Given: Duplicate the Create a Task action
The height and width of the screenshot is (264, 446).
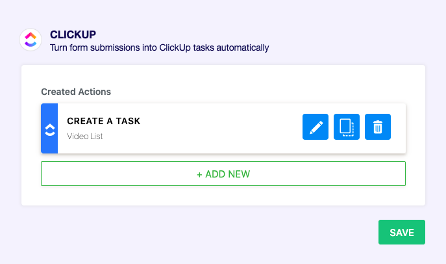Looking at the screenshot, I should 347,127.
